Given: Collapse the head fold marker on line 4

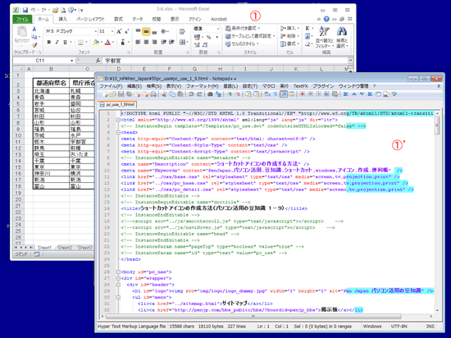Looking at the screenshot, I should 118,132.
